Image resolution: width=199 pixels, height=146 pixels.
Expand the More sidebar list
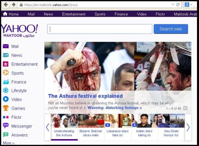pyautogui.click(x=9, y=143)
